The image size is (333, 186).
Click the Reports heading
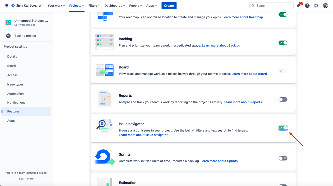point(125,96)
